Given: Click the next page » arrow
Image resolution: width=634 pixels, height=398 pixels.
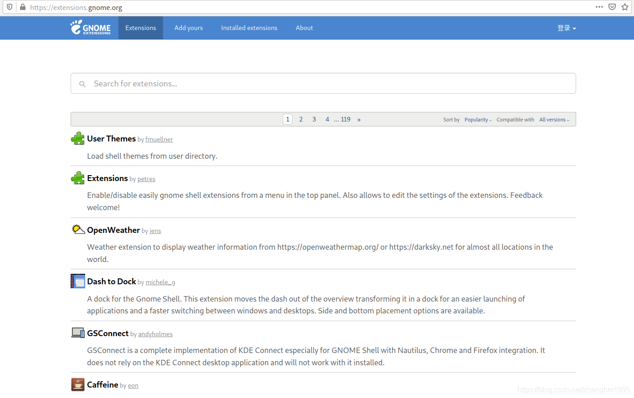Looking at the screenshot, I should [x=359, y=120].
